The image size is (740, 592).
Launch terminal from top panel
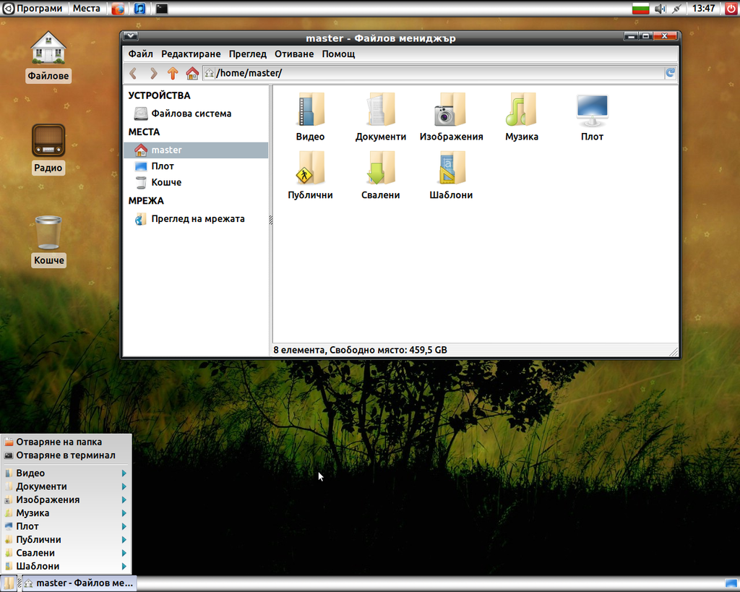(162, 9)
